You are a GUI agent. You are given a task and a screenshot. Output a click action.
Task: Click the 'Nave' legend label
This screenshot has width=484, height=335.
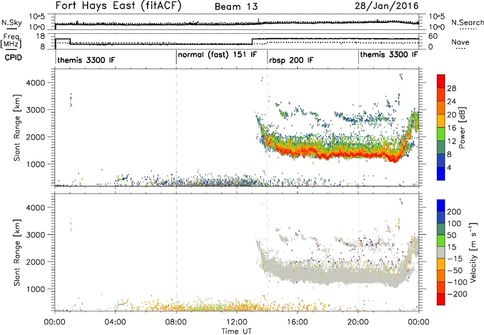(460, 42)
